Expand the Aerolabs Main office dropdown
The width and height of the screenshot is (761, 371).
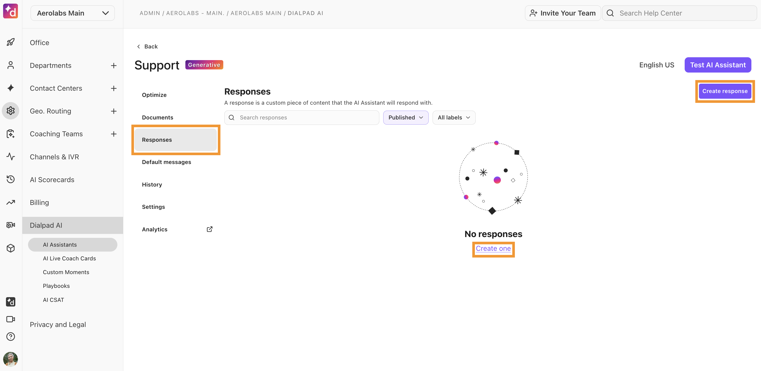click(x=73, y=13)
